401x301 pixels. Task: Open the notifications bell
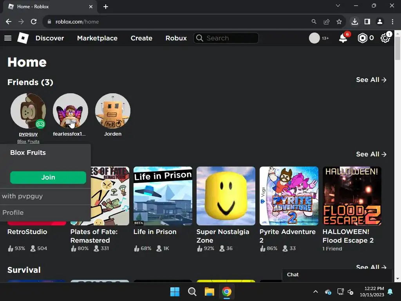[x=343, y=38]
